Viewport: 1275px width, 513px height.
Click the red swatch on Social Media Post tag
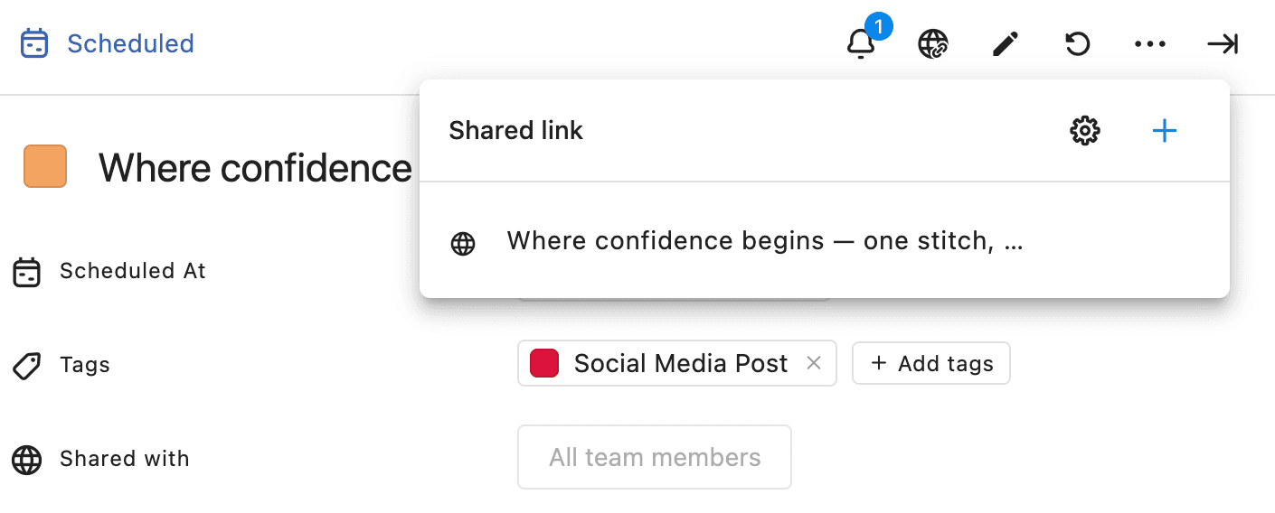tap(544, 363)
